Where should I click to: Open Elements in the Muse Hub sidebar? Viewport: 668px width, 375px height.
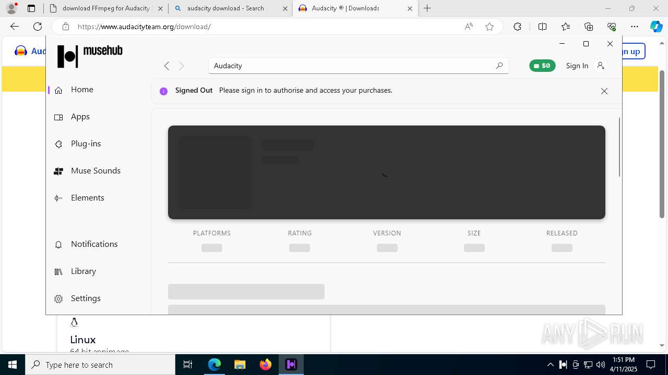click(x=87, y=198)
